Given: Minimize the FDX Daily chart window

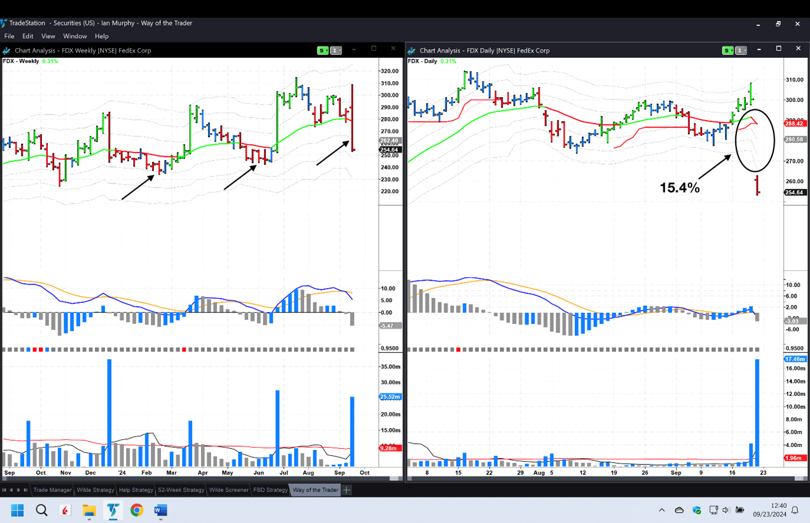Looking at the screenshot, I should 759,50.
